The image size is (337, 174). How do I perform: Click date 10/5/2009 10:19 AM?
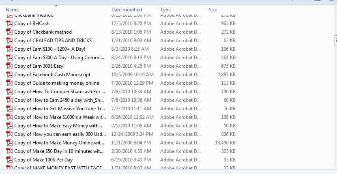(x=132, y=74)
